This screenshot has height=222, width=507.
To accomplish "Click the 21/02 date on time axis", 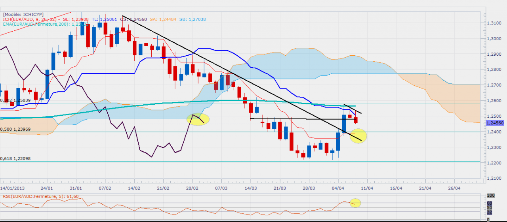I will click(163, 188).
